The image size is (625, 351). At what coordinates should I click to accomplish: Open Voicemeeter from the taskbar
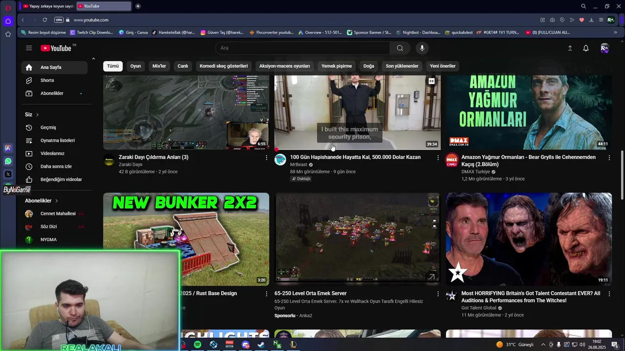229,345
